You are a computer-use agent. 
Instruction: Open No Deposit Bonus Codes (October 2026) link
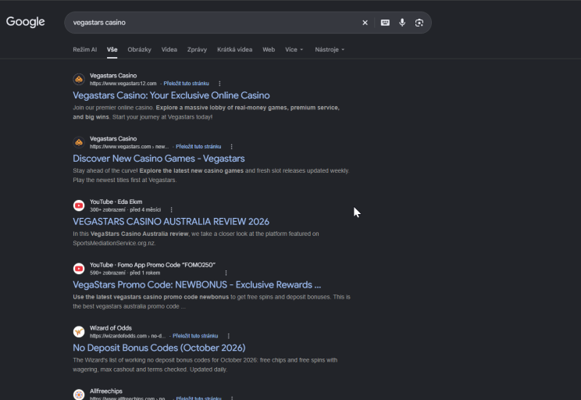159,348
